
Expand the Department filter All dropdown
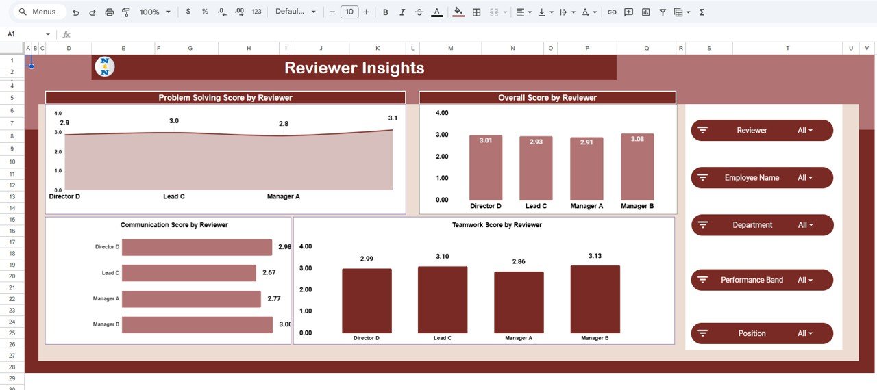[805, 225]
